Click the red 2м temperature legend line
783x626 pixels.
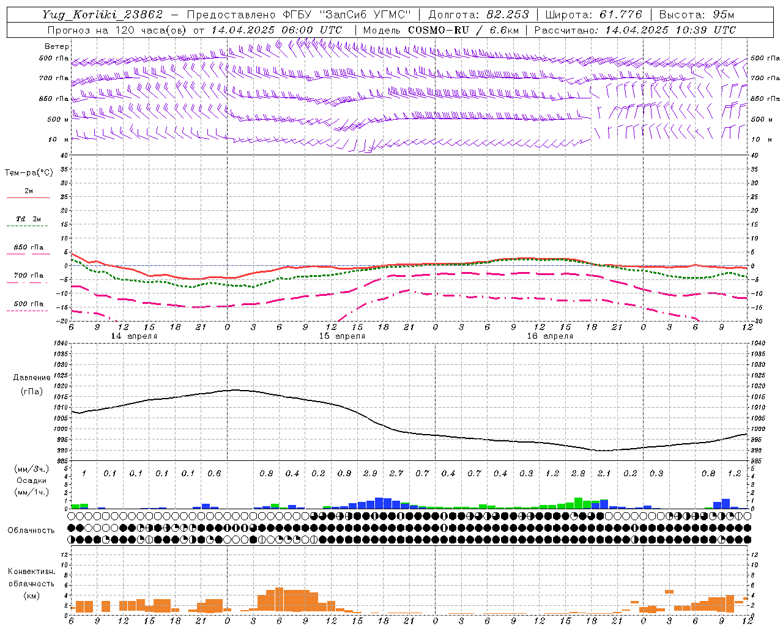point(28,197)
